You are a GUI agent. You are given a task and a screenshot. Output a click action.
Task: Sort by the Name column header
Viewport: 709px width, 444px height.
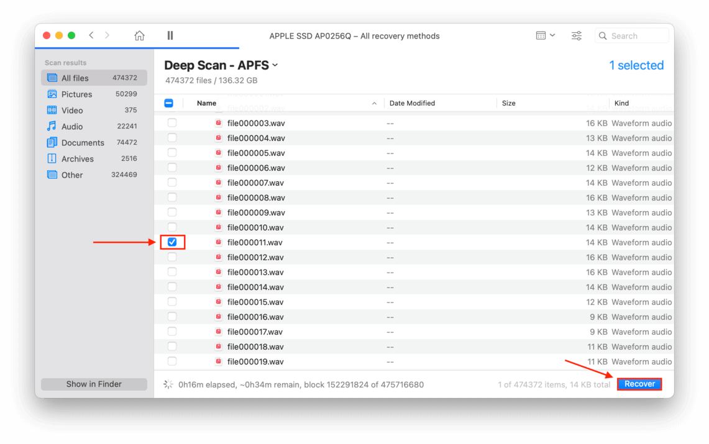coord(207,103)
